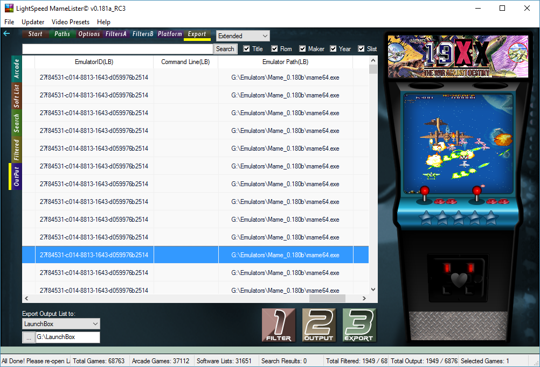Switch to the Paths tab
540x367 pixels.
pos(62,34)
